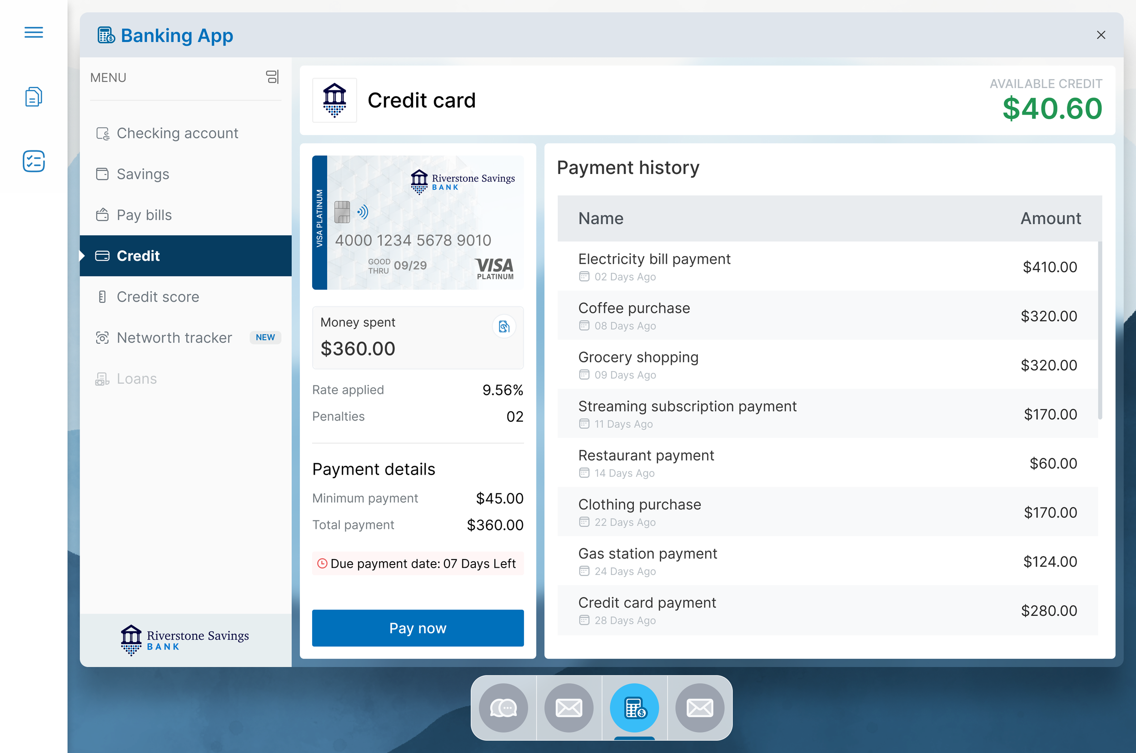
Task: Select the Savings account icon
Action: 102,174
